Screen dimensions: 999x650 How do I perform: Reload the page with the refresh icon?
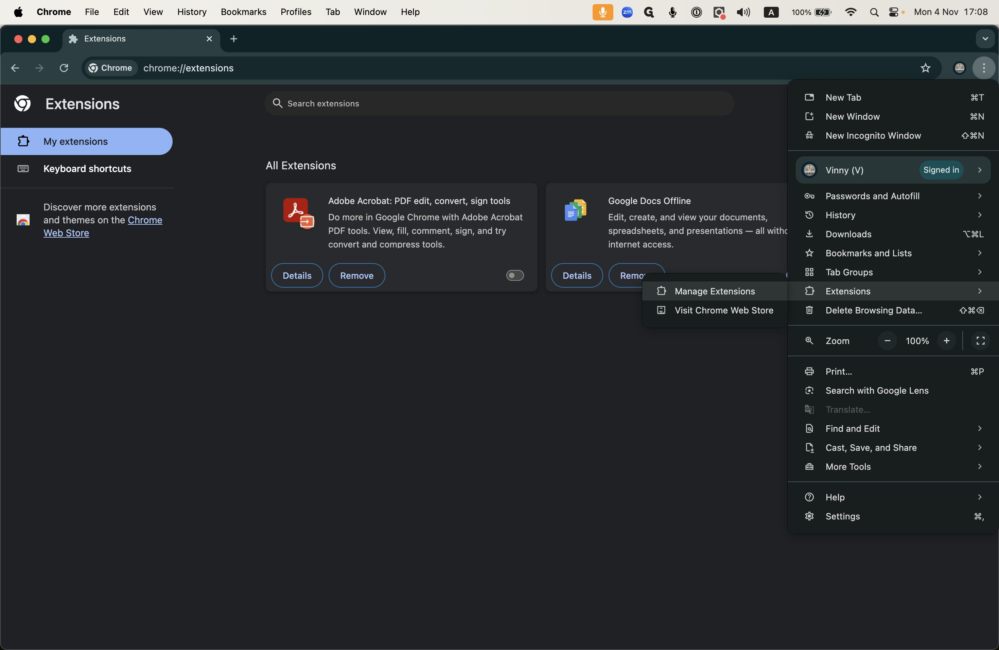[x=64, y=68]
